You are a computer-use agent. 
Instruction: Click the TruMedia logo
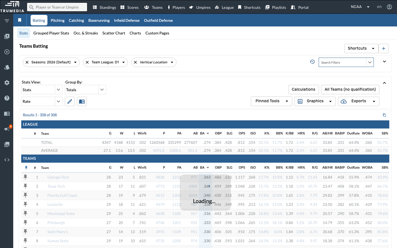[x=12, y=7]
